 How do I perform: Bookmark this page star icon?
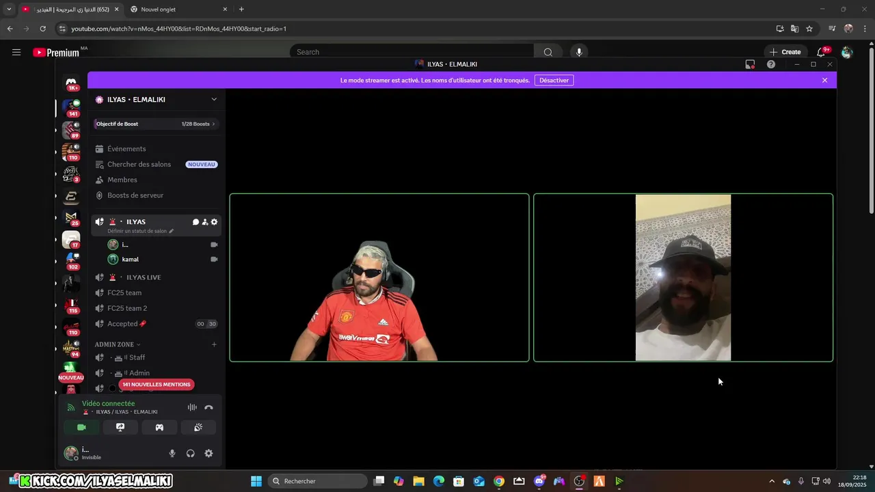coord(809,29)
